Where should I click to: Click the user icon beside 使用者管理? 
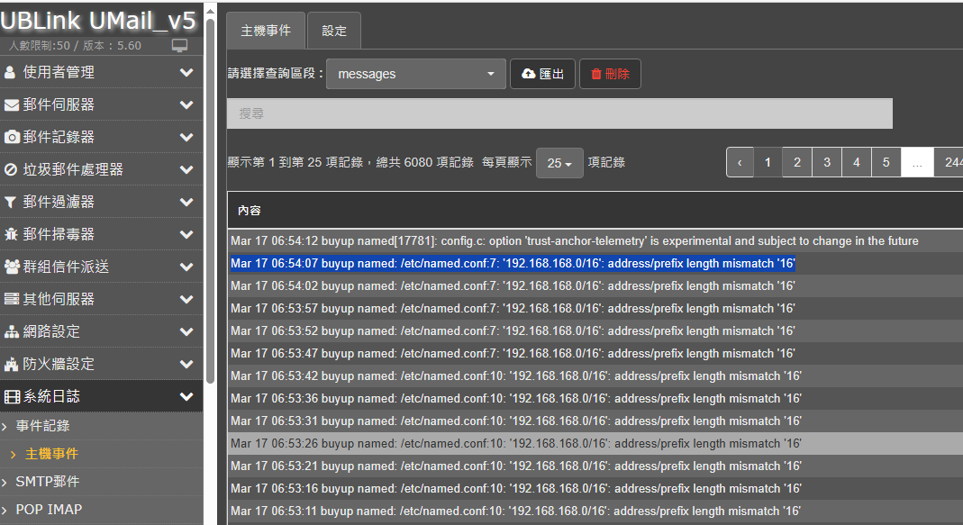tap(11, 72)
